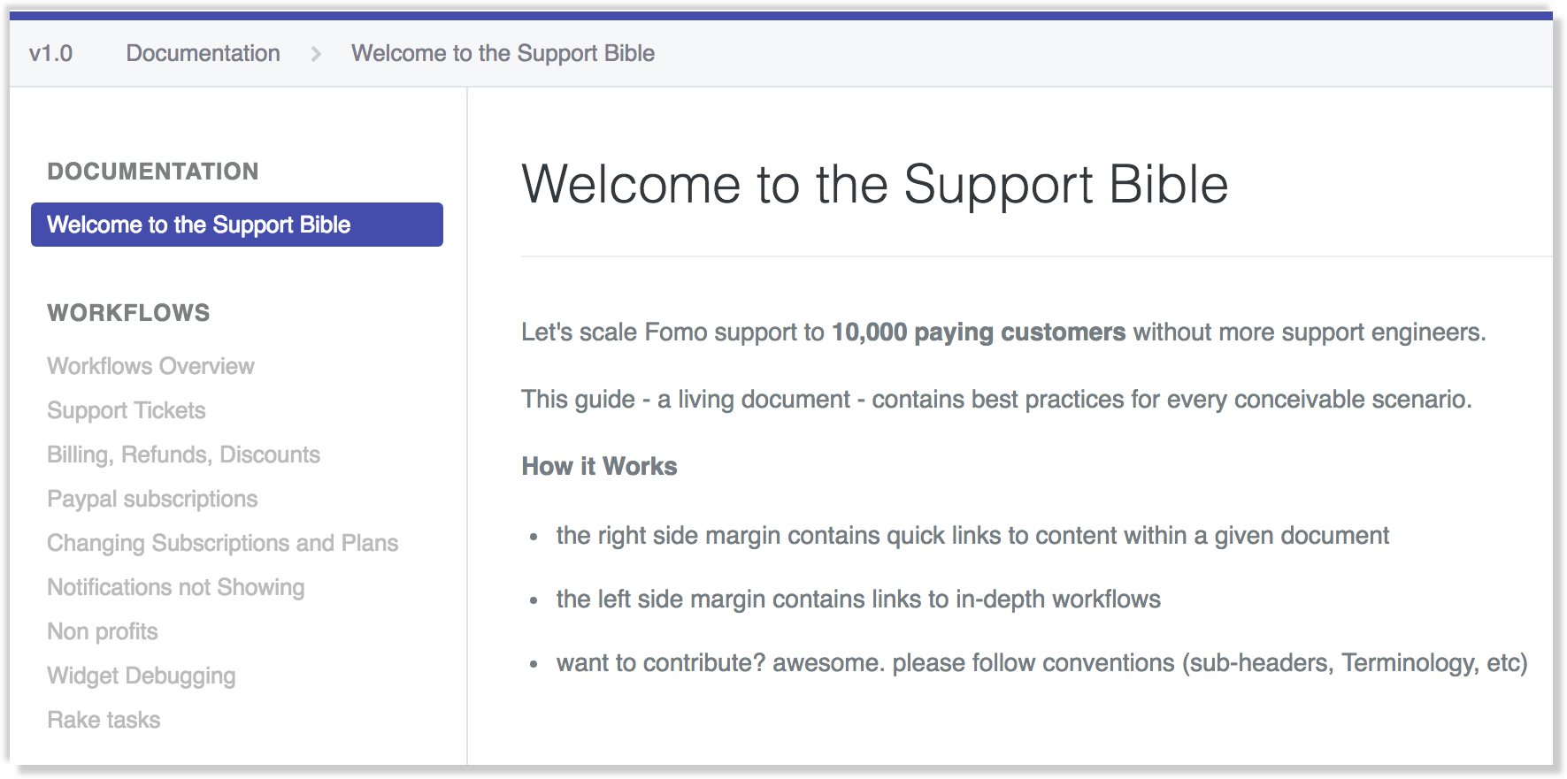Click the Welcome to the Support Bible breadcrumb
The width and height of the screenshot is (1567, 779).
click(x=503, y=53)
